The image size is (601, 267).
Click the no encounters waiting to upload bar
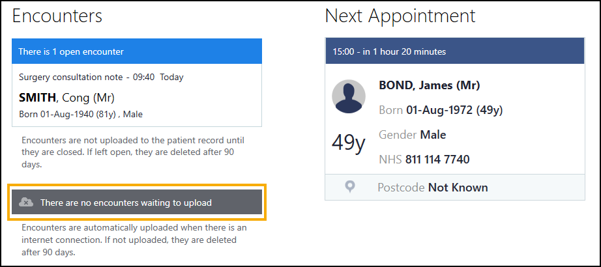[x=137, y=203]
